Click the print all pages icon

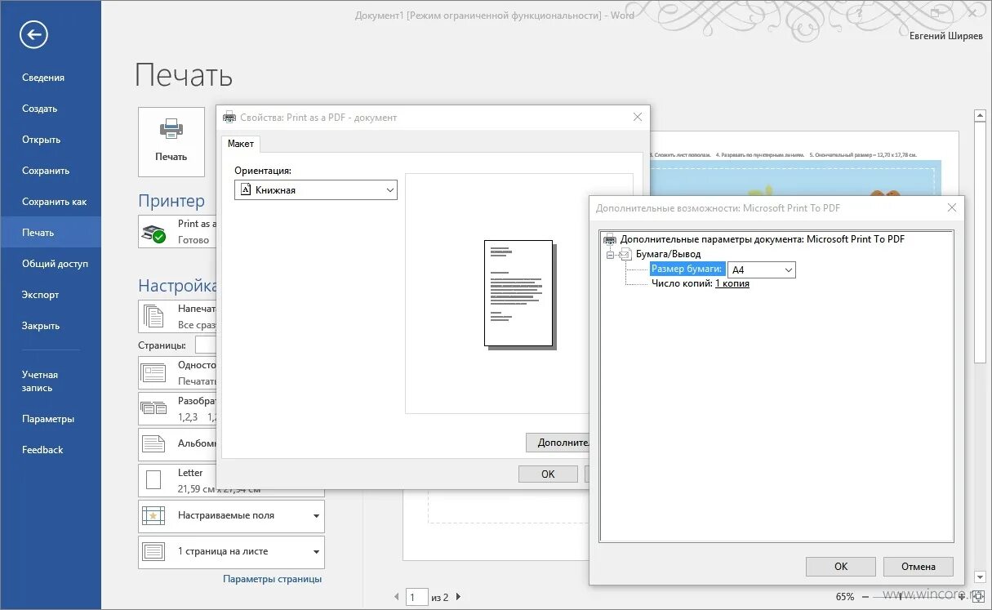coord(153,316)
